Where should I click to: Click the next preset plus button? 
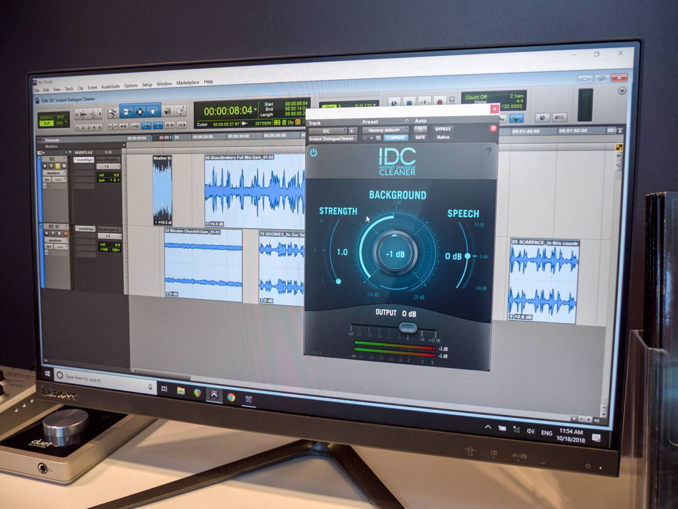point(371,138)
